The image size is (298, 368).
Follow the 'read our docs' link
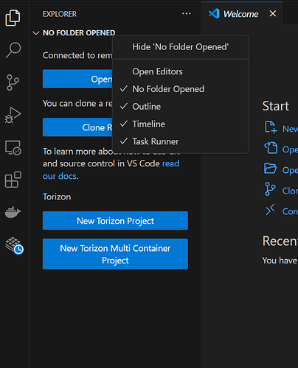111,170
